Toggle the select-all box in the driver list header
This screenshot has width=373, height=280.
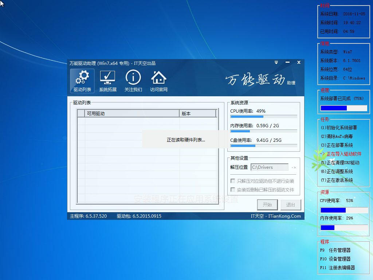[81, 114]
